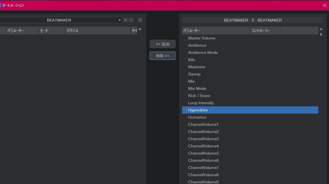Click left list scroll-up arrow
329x184 pixels.
(140, 29)
